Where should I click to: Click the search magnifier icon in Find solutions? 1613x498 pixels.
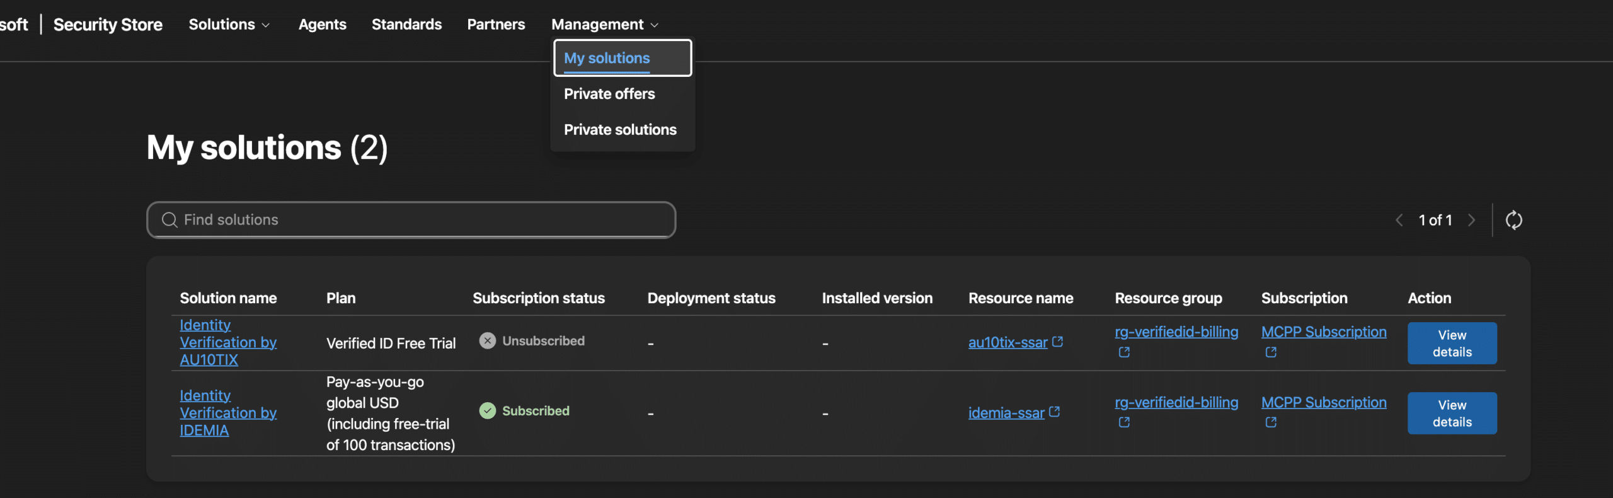tap(169, 220)
